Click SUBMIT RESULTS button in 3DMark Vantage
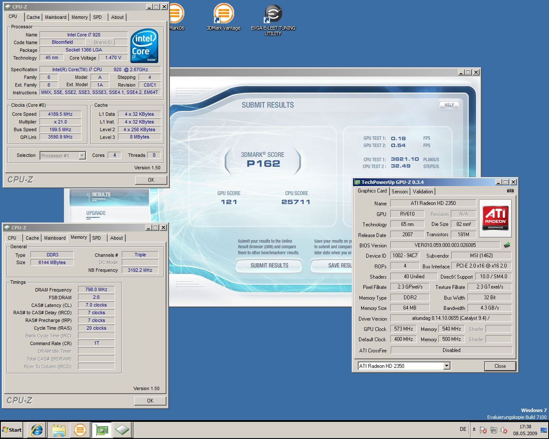This screenshot has width=549, height=439. tap(269, 266)
